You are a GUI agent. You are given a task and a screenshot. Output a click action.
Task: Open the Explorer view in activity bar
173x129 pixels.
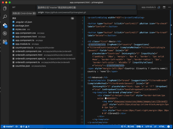[x=5, y=8]
